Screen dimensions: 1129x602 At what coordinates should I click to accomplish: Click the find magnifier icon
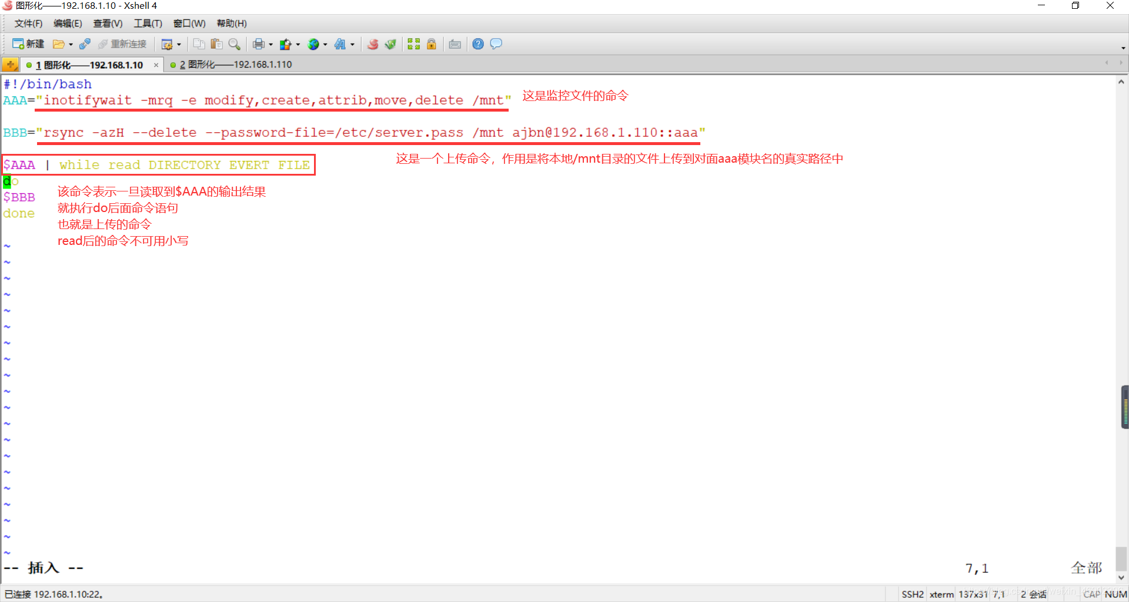pos(234,44)
